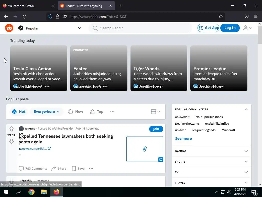Open the Everywhere location dropdown
Image resolution: width=262 pixels, height=197 pixels.
[x=47, y=112]
